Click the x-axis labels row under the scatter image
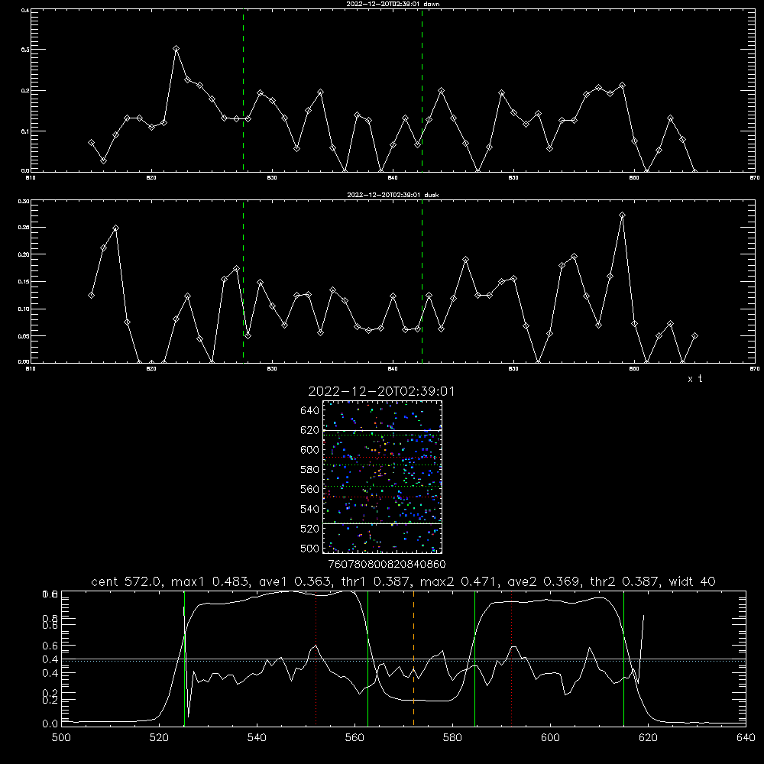The width and height of the screenshot is (764, 764). click(387, 564)
